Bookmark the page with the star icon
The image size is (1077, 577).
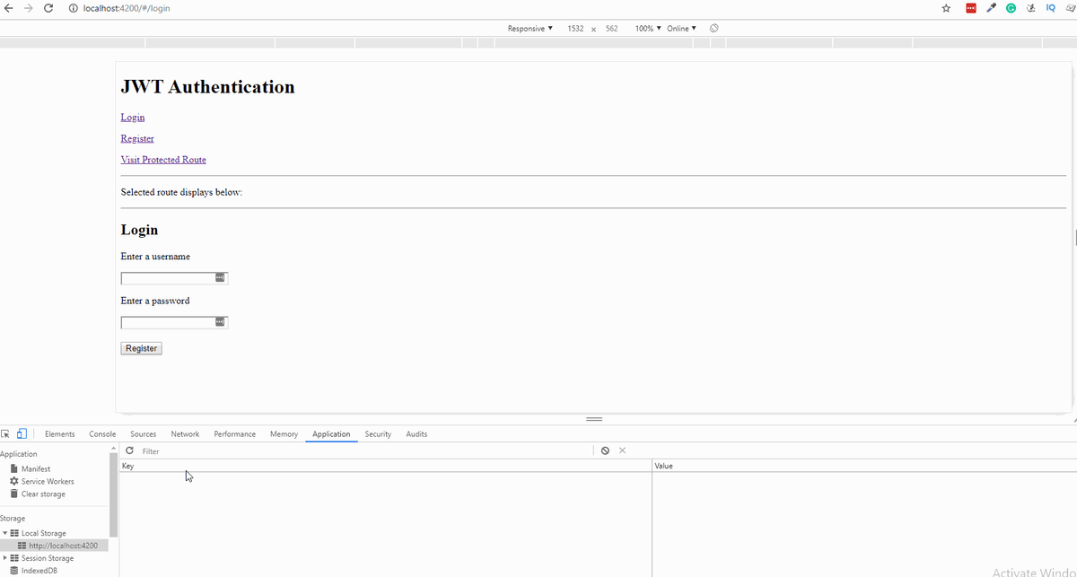[944, 8]
